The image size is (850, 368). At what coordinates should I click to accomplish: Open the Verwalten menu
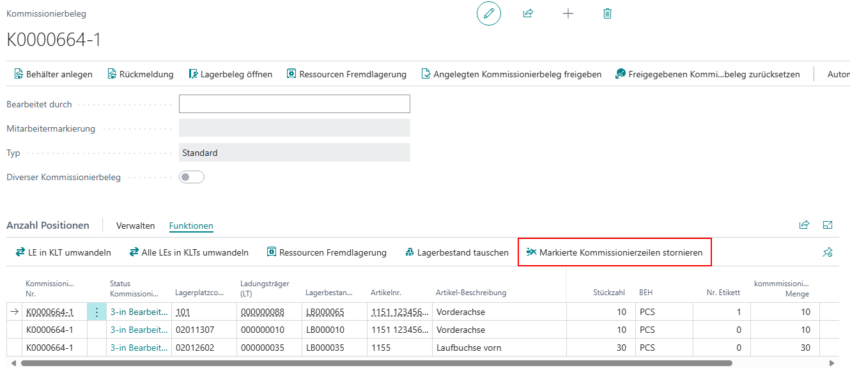(135, 226)
